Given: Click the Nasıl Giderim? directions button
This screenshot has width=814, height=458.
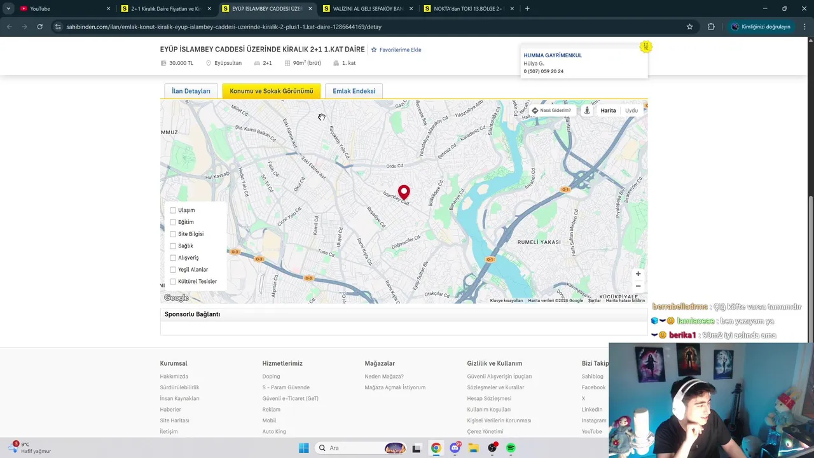Looking at the screenshot, I should click(x=551, y=110).
